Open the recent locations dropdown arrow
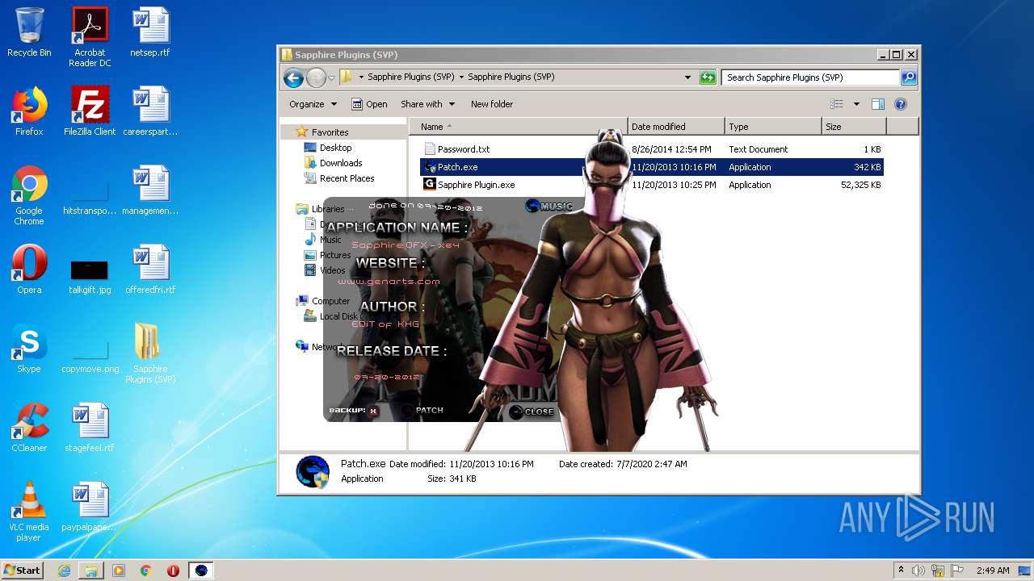The width and height of the screenshot is (1034, 581). click(x=331, y=78)
